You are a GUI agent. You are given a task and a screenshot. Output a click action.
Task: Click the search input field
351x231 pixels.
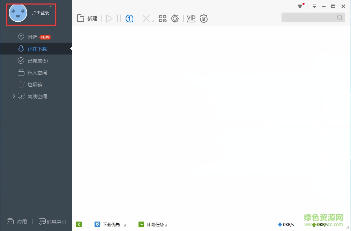[x=309, y=17]
